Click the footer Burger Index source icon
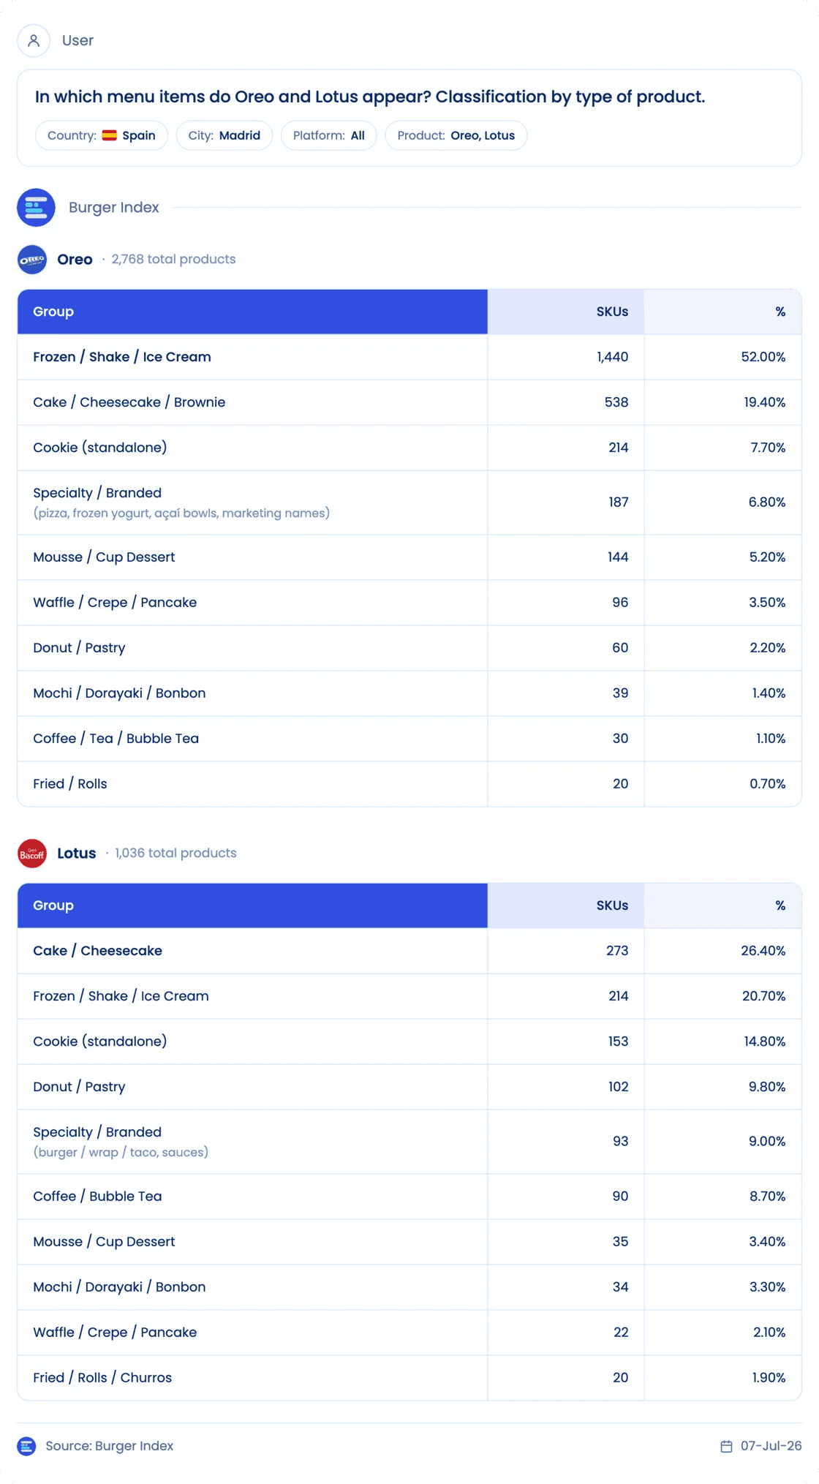Viewport: 819px width, 1484px height. click(26, 1446)
